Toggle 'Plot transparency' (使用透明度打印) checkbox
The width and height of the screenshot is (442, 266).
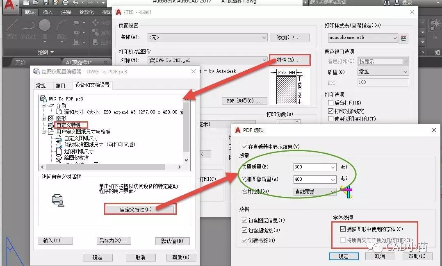click(330, 118)
